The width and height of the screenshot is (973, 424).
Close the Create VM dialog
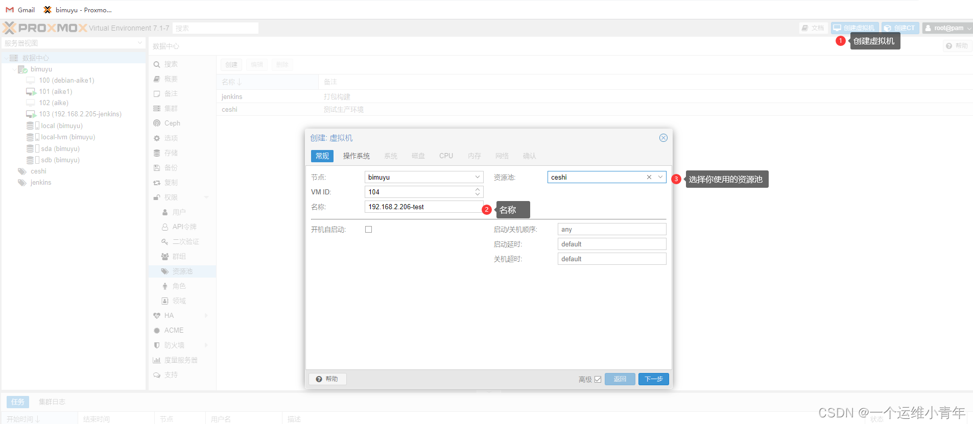click(x=663, y=138)
